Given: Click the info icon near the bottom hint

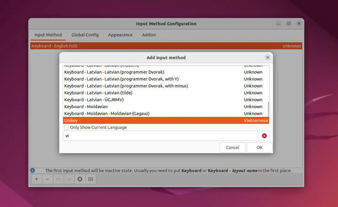Looking at the screenshot, I should [x=32, y=170].
